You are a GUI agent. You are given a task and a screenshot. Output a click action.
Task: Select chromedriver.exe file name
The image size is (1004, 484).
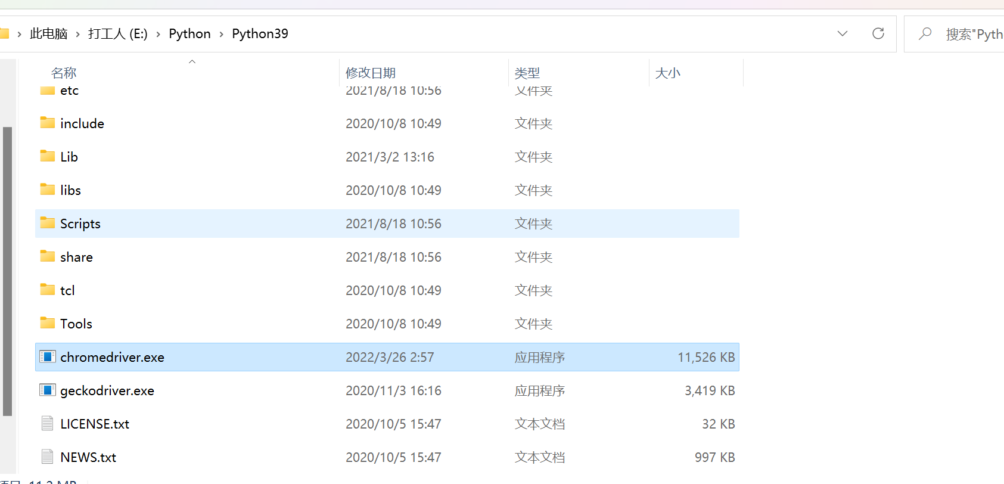tap(112, 357)
